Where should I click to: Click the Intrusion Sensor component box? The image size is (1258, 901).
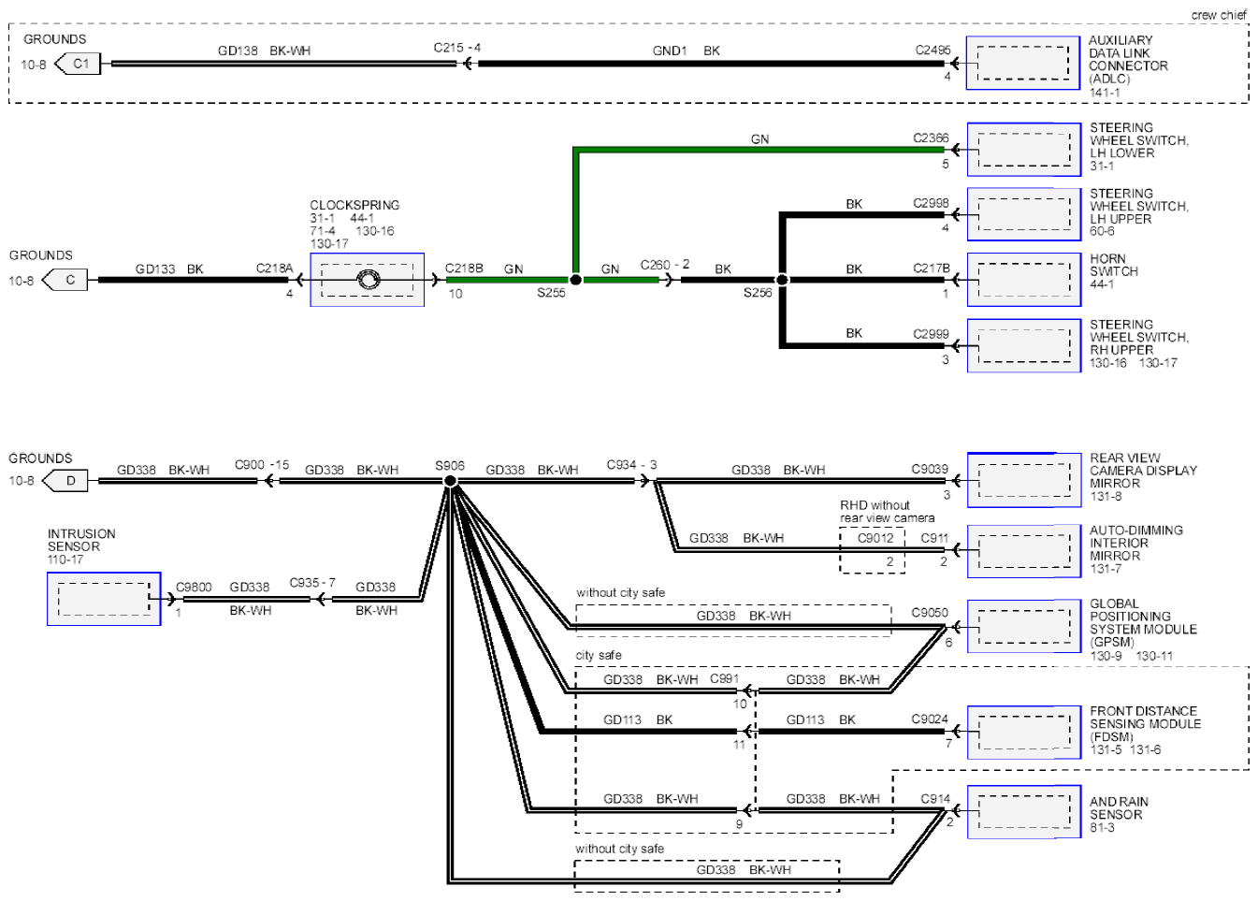[x=104, y=599]
